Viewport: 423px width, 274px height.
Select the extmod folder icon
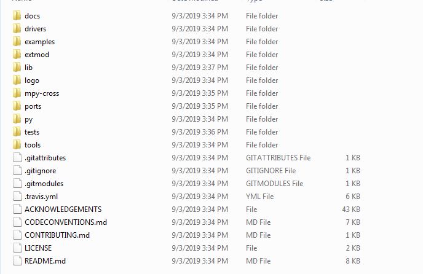(x=17, y=55)
